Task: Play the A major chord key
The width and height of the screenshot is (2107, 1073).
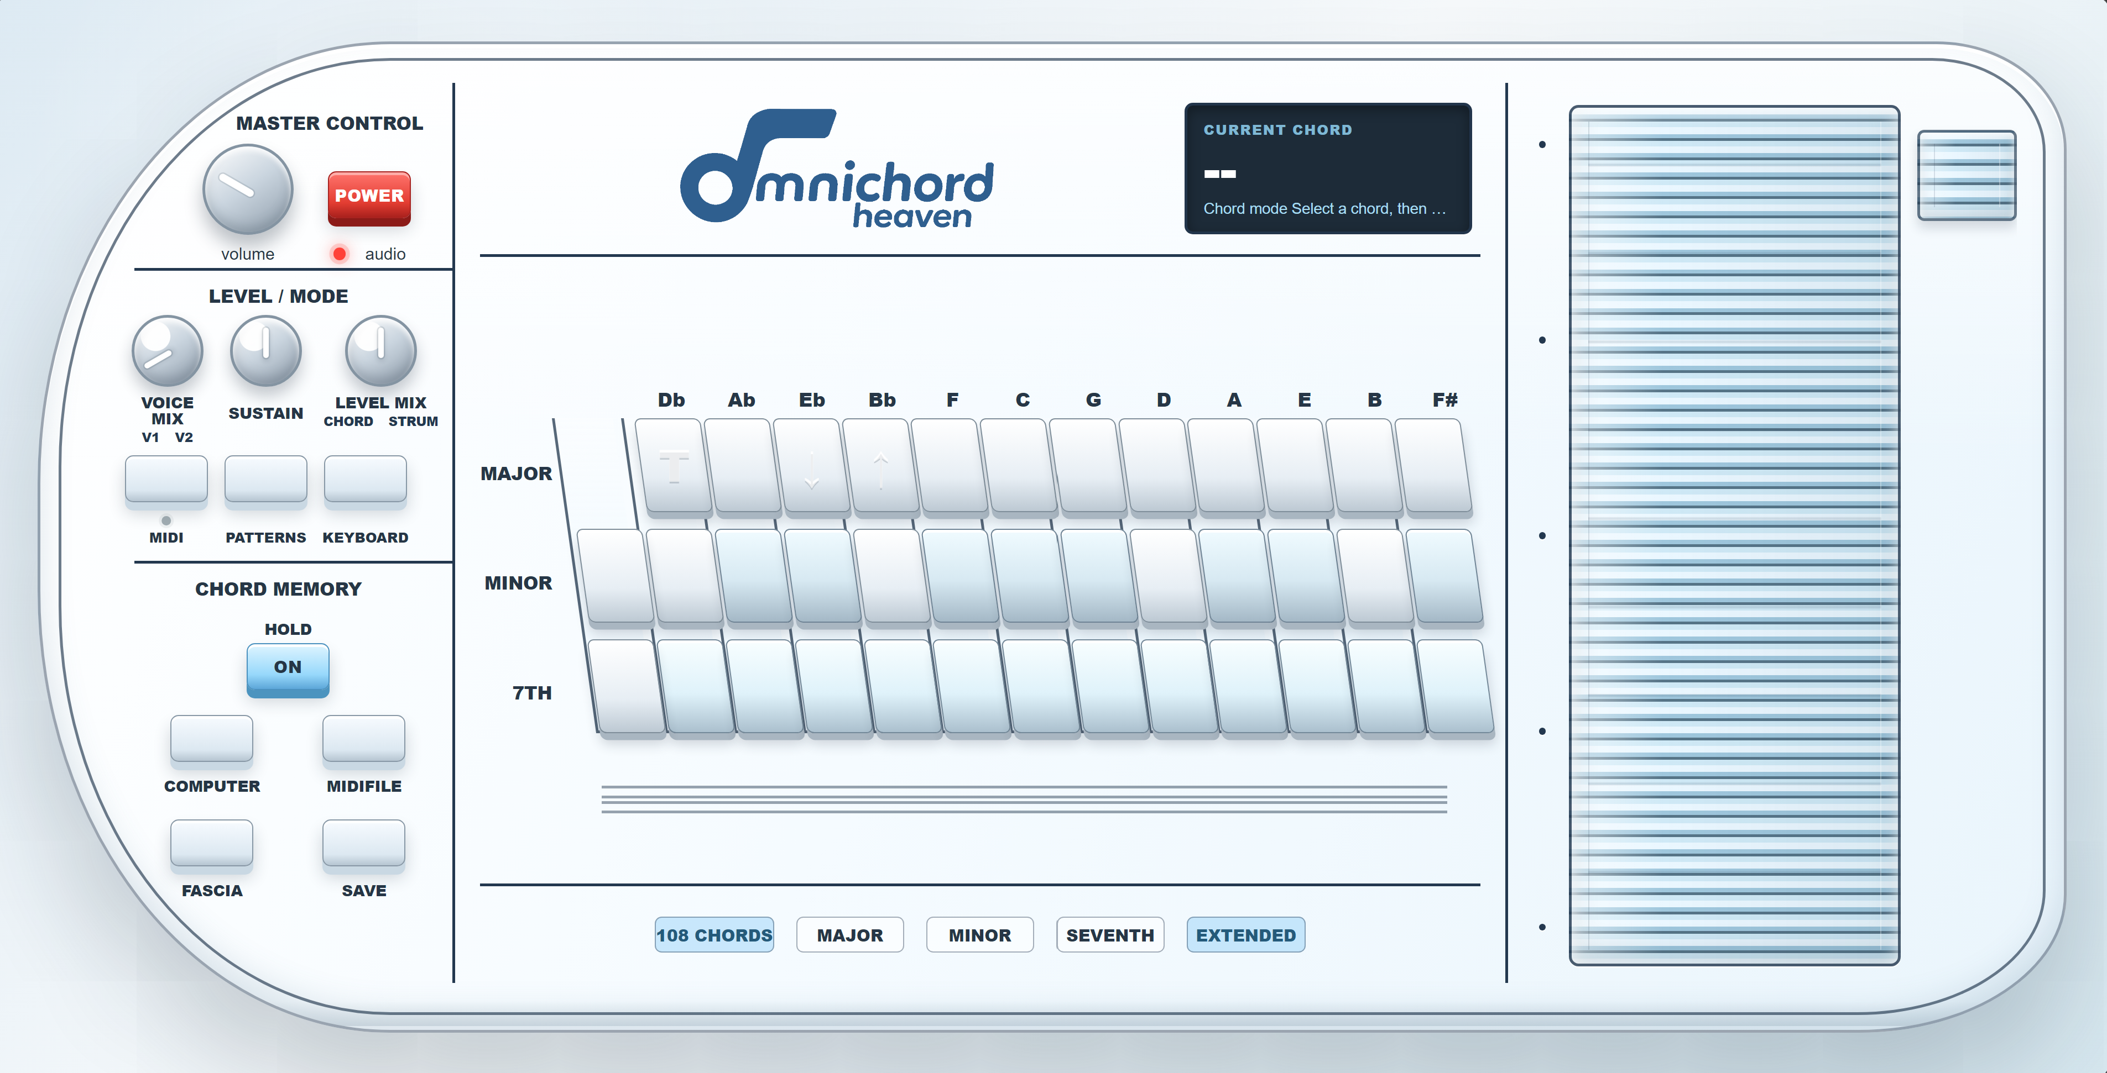Action: tap(1228, 468)
